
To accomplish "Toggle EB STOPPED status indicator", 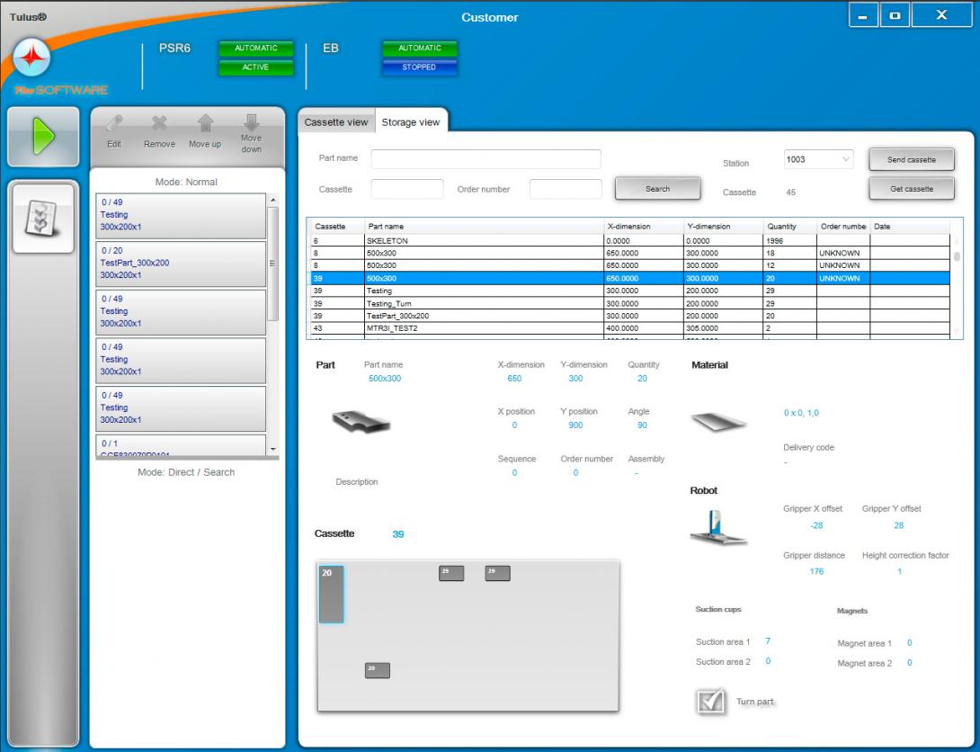I will click(419, 67).
